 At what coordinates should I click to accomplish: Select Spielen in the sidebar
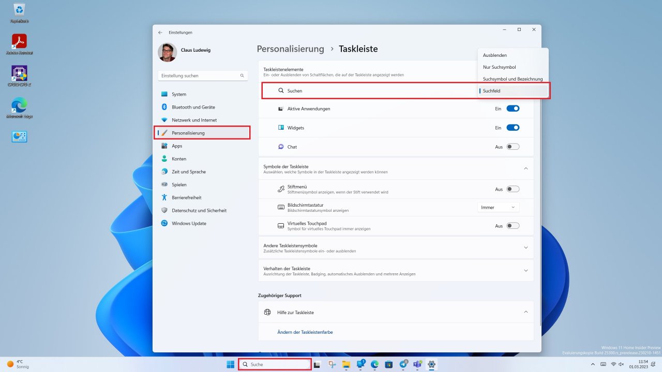[203, 184]
